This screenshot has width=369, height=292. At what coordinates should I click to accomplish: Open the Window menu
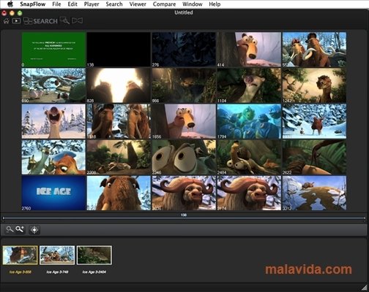pyautogui.click(x=193, y=4)
